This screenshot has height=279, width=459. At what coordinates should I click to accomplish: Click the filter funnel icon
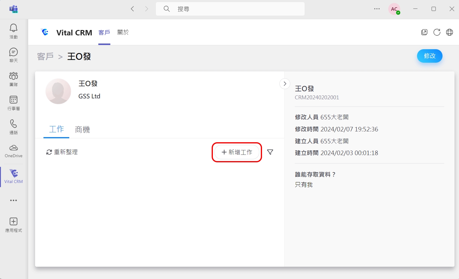point(270,152)
